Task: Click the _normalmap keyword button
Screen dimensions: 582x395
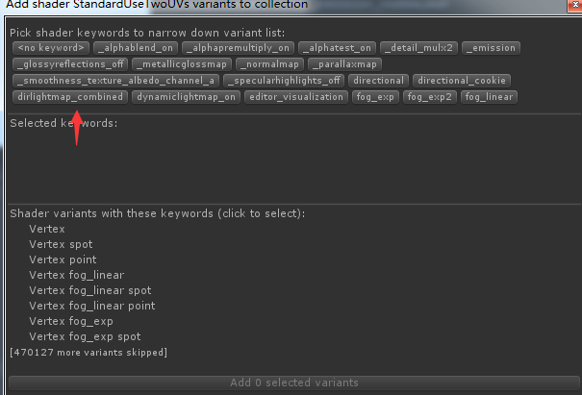Action: (x=269, y=64)
